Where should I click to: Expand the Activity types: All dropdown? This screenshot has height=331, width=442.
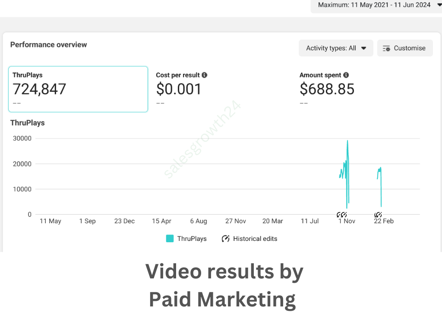coord(336,48)
